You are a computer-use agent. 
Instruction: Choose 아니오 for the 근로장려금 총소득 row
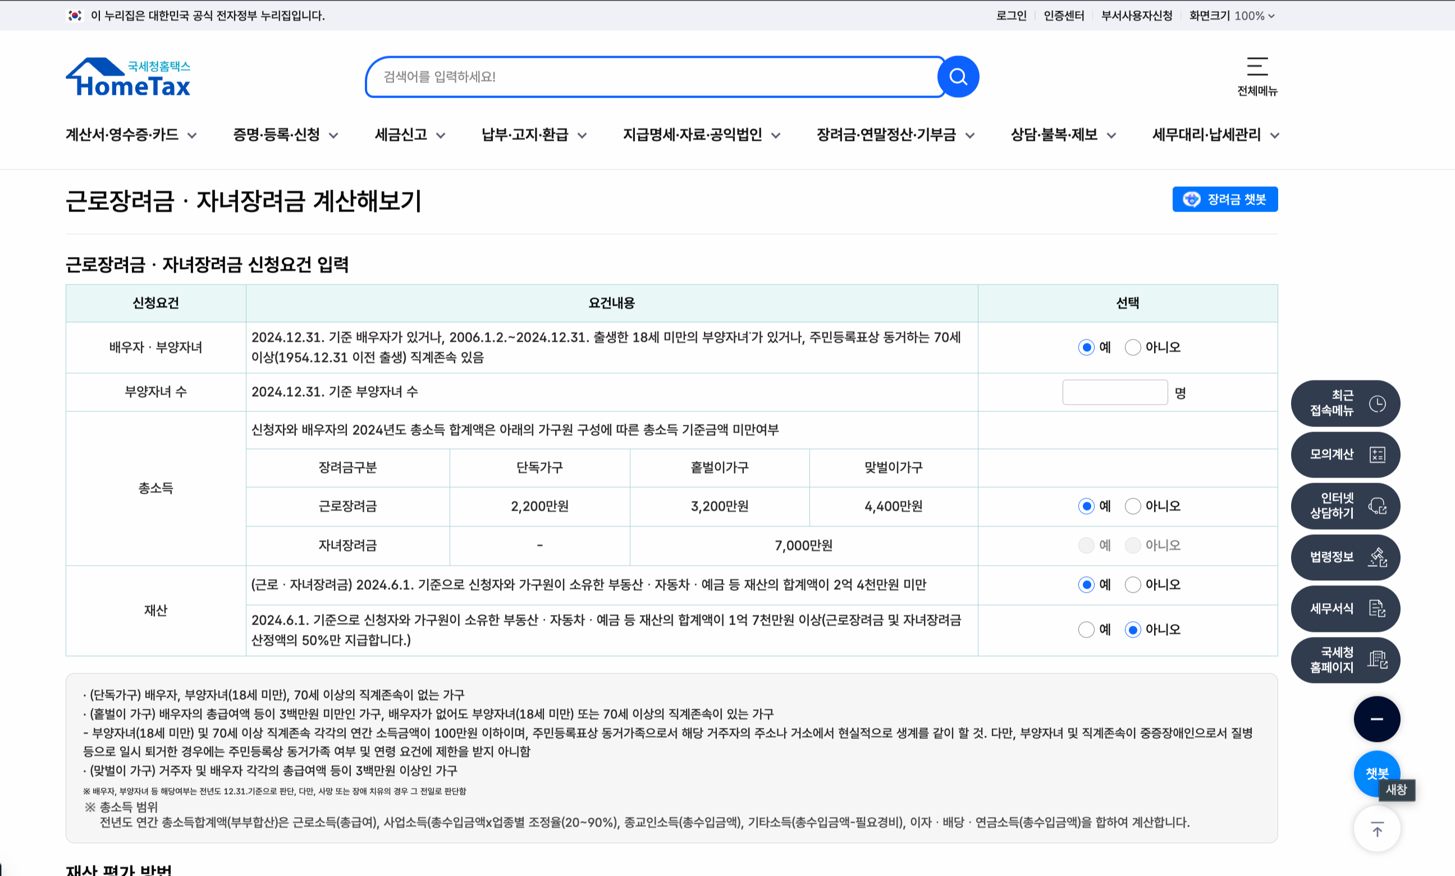1132,506
